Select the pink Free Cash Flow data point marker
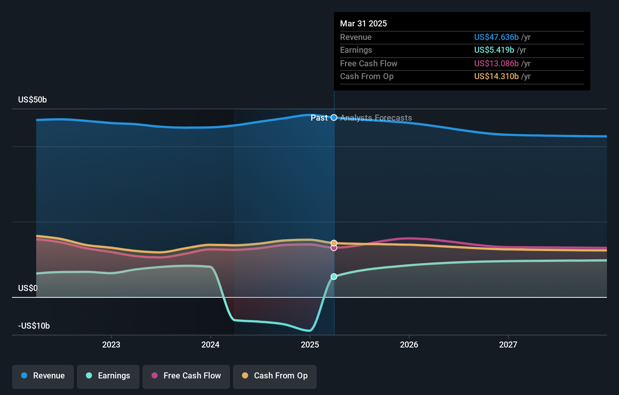The image size is (619, 395). (334, 248)
